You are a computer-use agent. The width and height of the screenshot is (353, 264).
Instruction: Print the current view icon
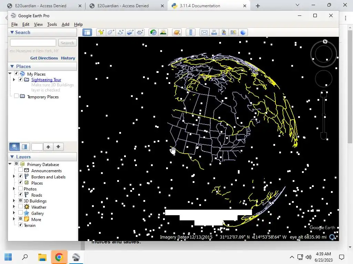coord(214,32)
